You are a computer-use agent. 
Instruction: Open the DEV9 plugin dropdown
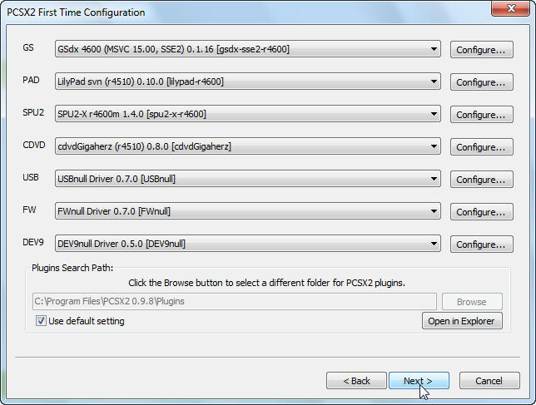[x=248, y=244]
